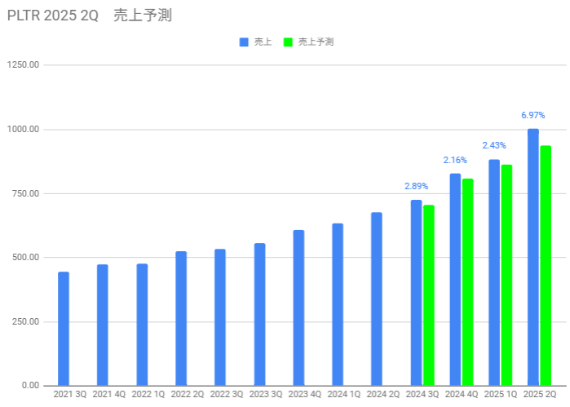Click the 2023 3Q x-axis label
This screenshot has width=570, height=407.
pyautogui.click(x=266, y=394)
